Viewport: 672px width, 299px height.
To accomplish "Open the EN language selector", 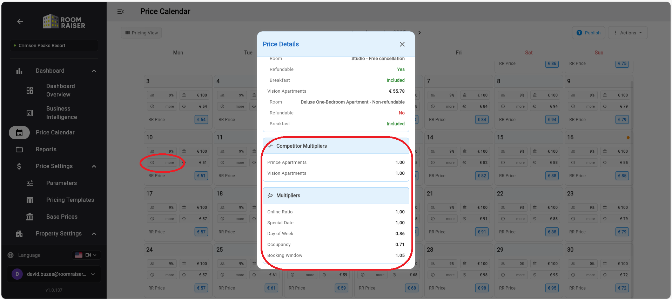I will point(86,255).
